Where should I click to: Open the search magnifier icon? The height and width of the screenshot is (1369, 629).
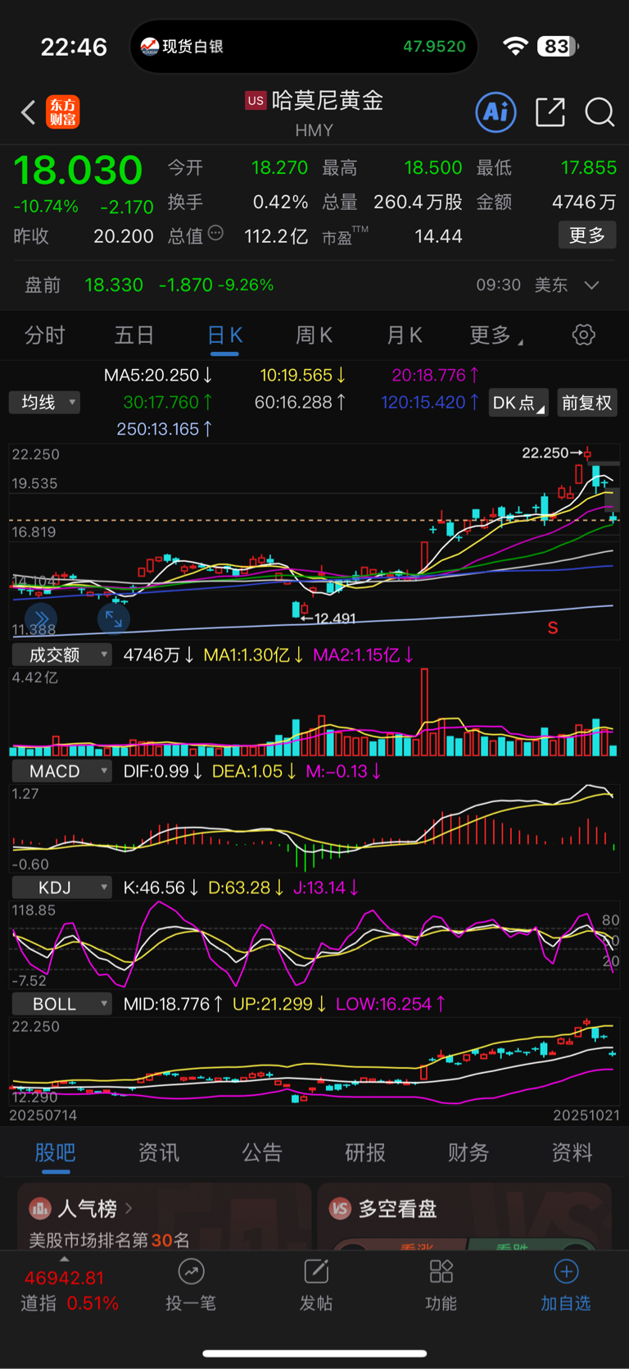coord(600,112)
